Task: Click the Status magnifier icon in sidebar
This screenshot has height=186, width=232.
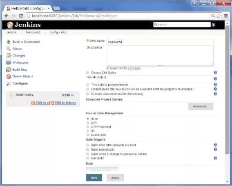Action: (9, 49)
